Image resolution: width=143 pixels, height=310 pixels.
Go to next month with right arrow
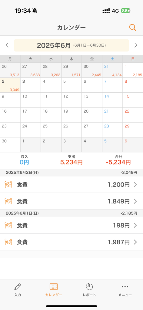point(136,45)
